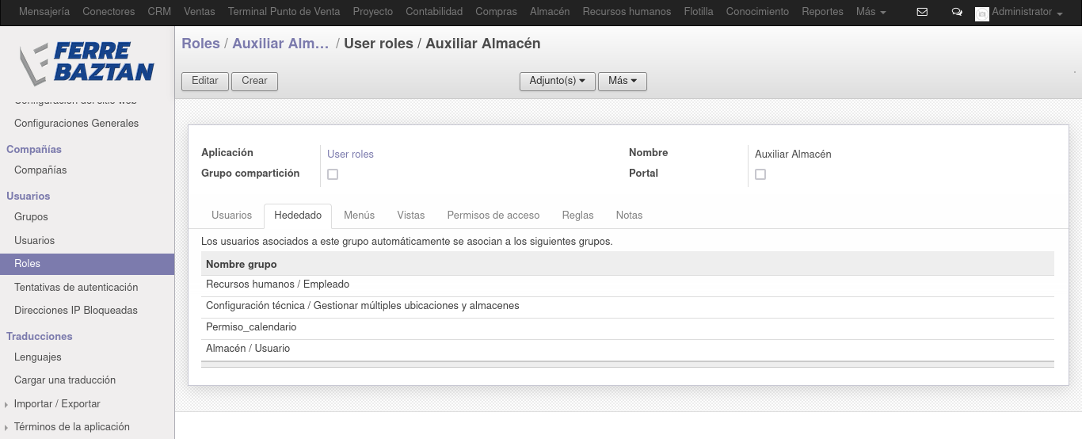This screenshot has width=1082, height=439.
Task: Expand the Más menu in the top navigation
Action: coord(871,12)
